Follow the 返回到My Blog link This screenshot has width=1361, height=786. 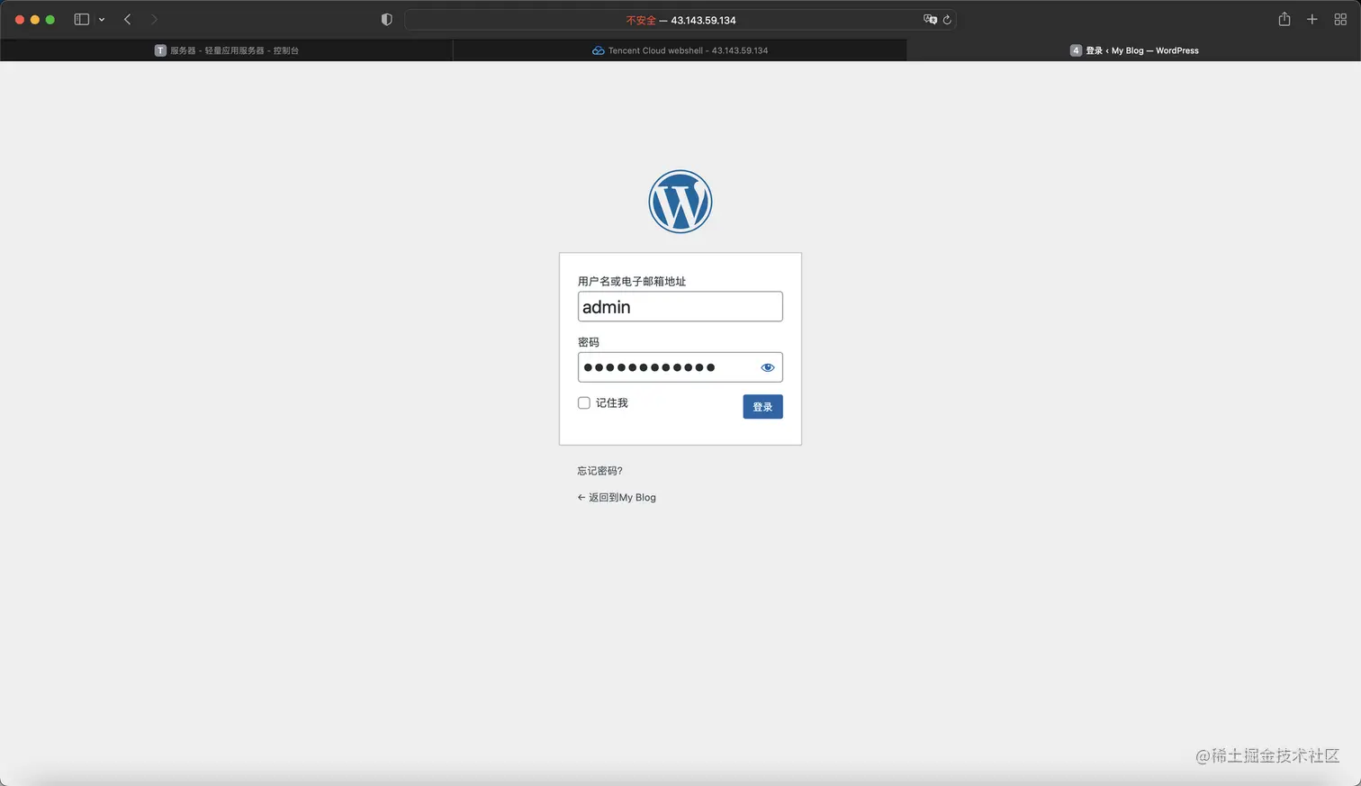click(617, 497)
